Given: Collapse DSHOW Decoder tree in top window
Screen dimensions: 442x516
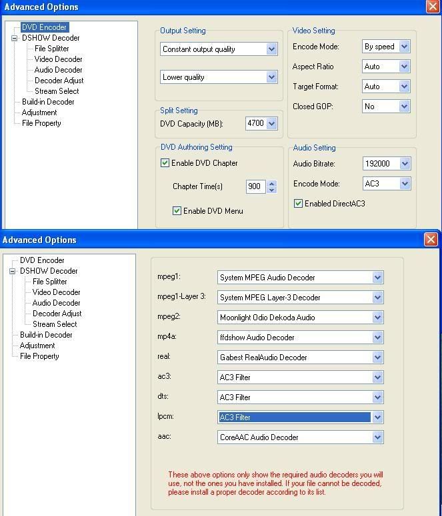Looking at the screenshot, I should pos(15,38).
